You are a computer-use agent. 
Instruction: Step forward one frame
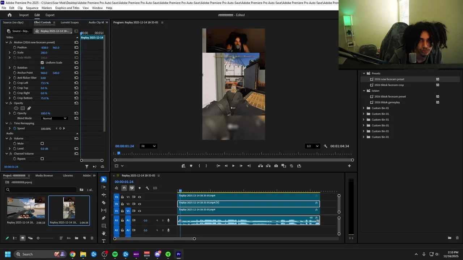[241, 166]
